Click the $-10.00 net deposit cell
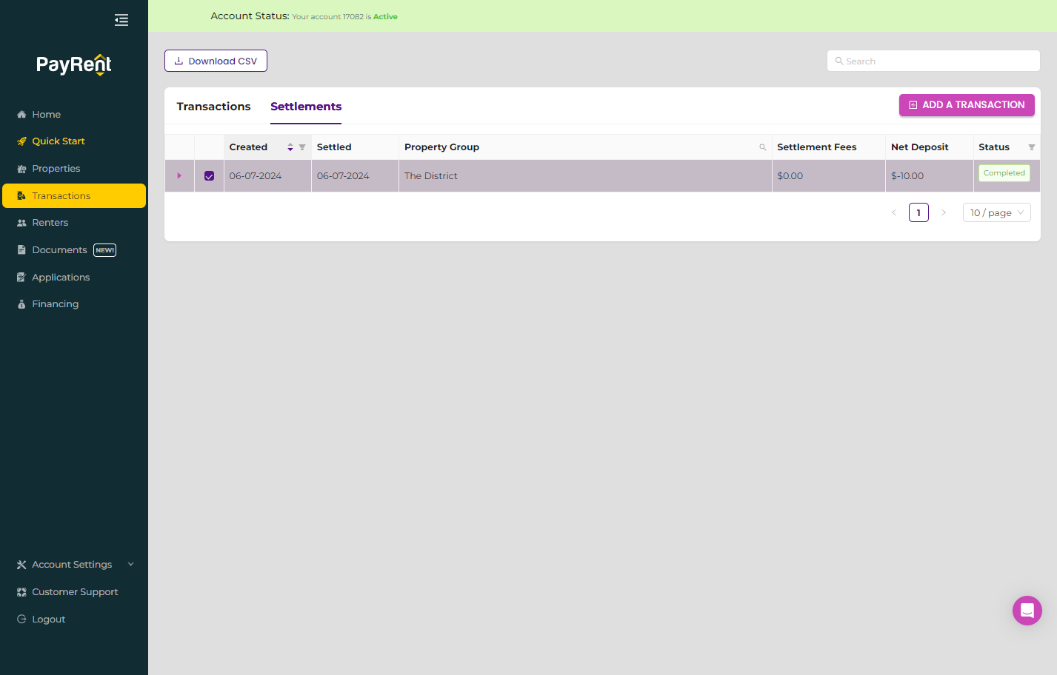This screenshot has width=1057, height=675. 929,176
